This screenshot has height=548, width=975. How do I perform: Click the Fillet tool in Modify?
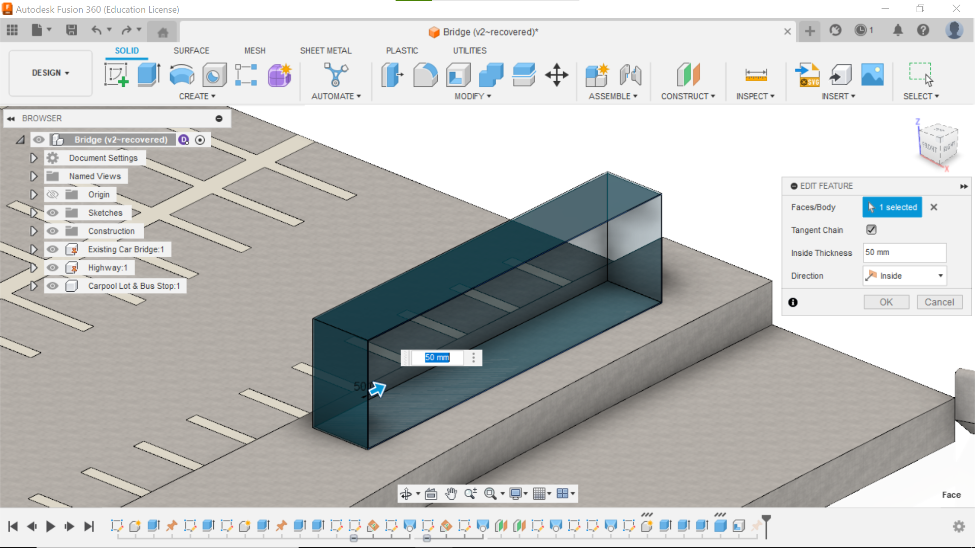[x=425, y=75]
